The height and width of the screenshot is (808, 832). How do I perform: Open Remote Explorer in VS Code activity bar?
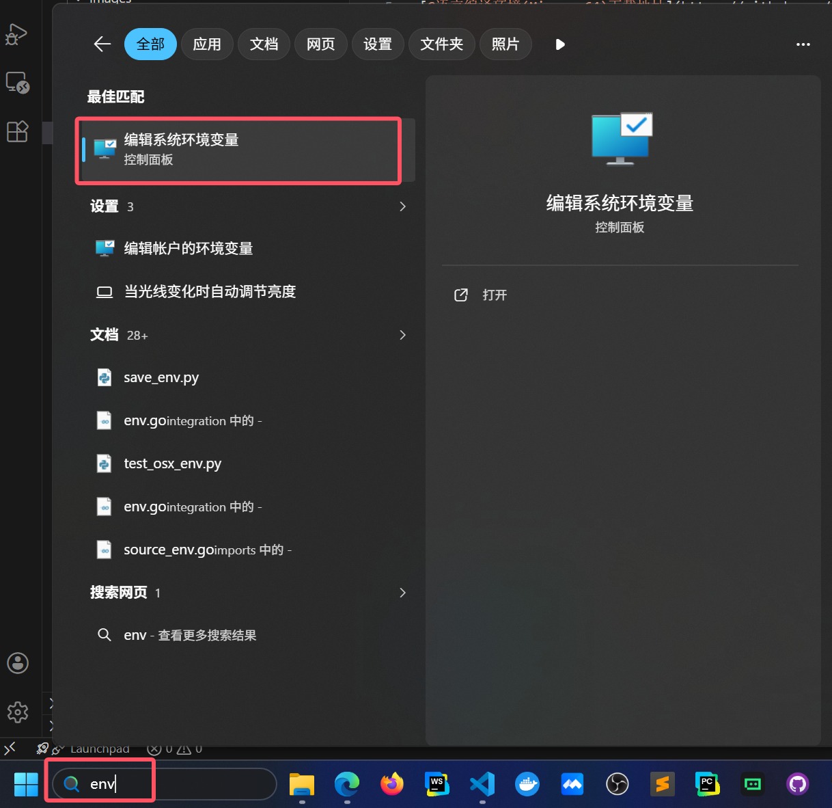17,82
